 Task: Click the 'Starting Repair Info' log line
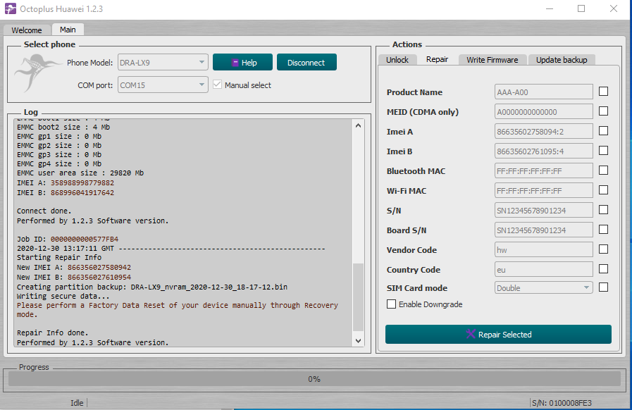tap(59, 257)
